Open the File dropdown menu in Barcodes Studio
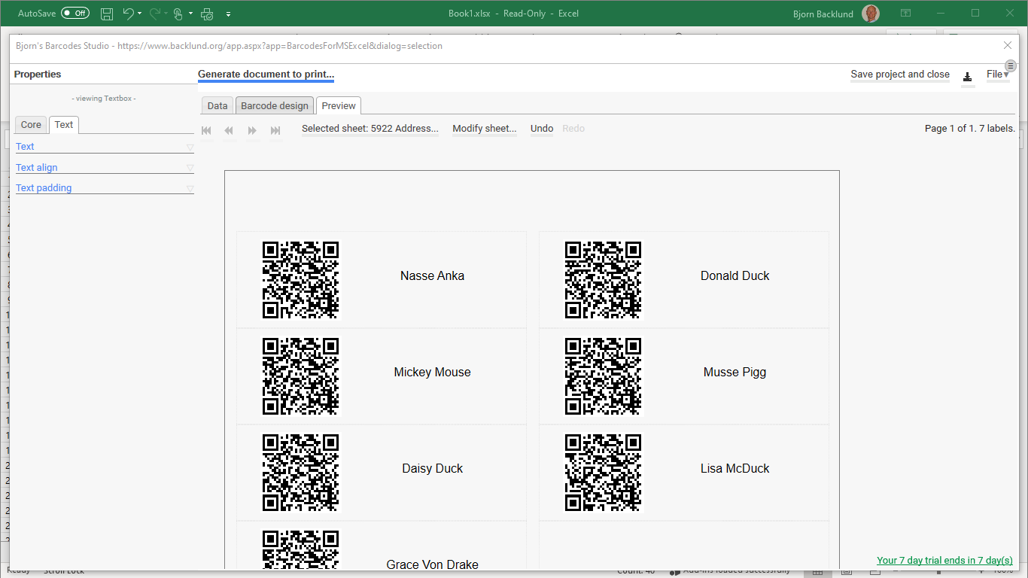The height and width of the screenshot is (578, 1028). (x=998, y=75)
